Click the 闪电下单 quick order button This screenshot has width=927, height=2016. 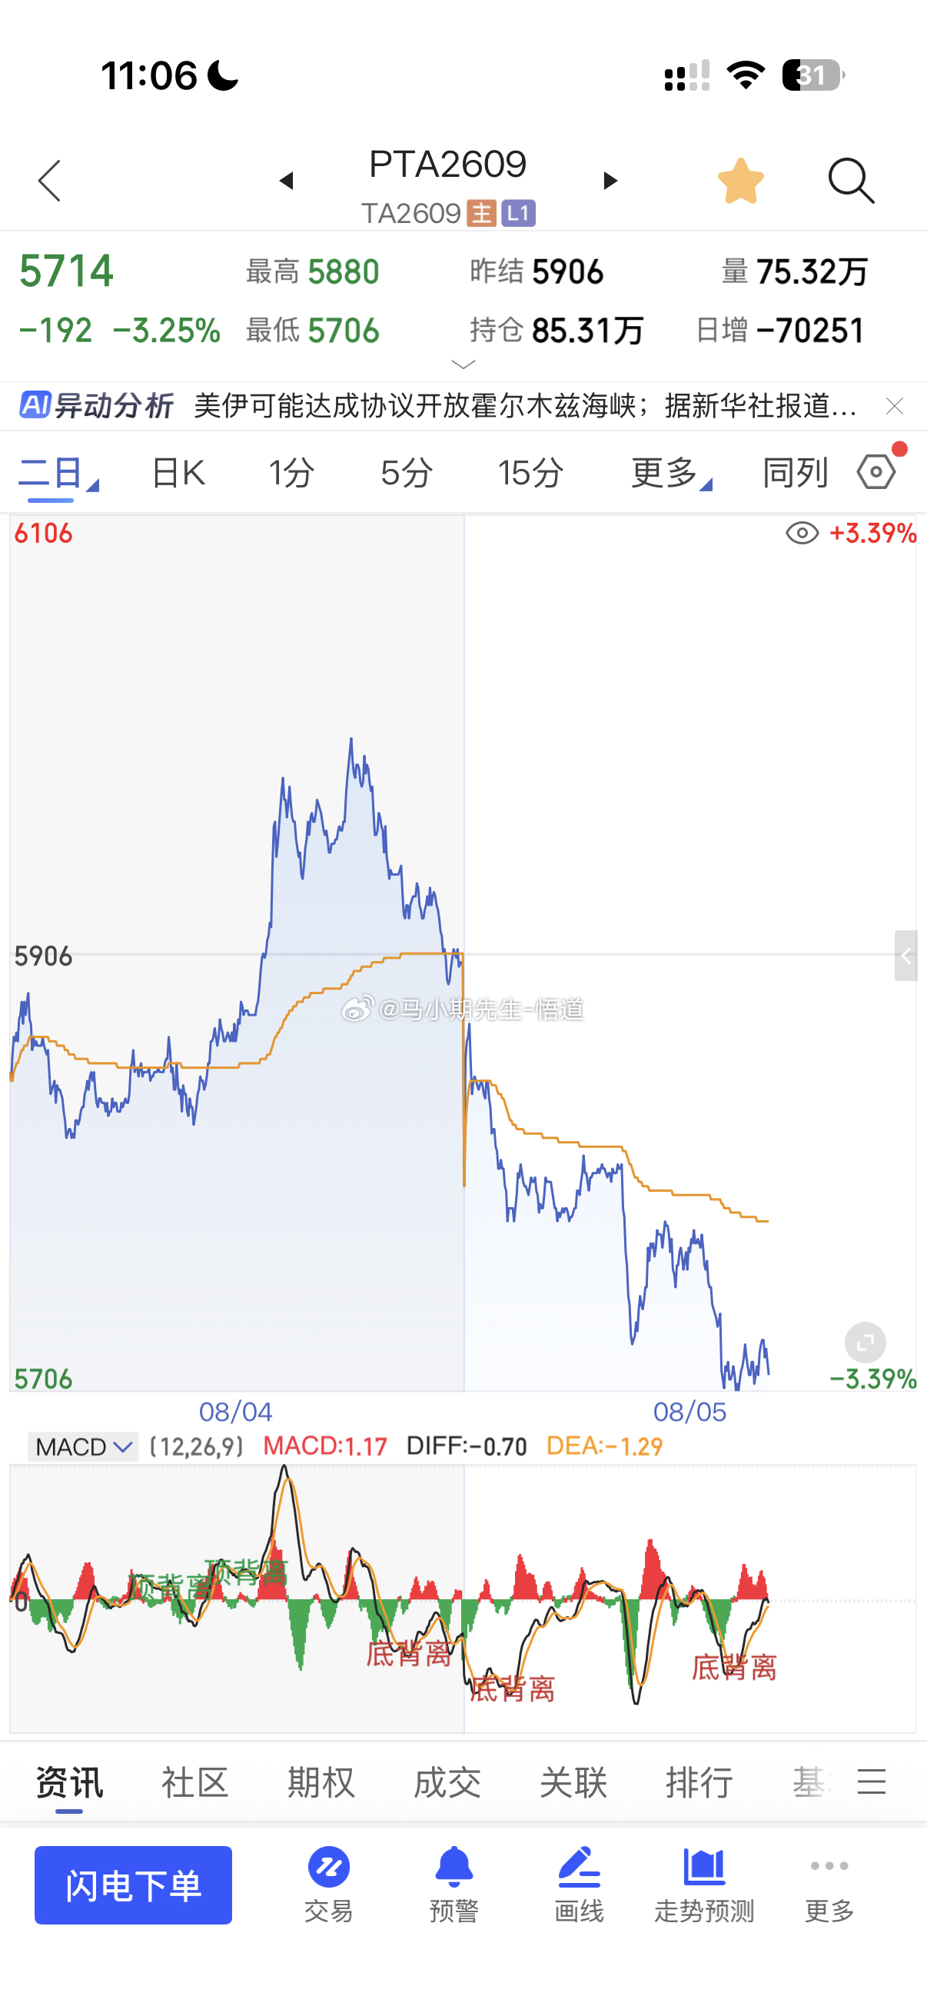point(133,1885)
